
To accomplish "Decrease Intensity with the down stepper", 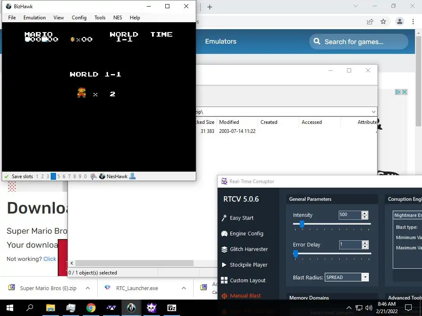I will [365, 217].
